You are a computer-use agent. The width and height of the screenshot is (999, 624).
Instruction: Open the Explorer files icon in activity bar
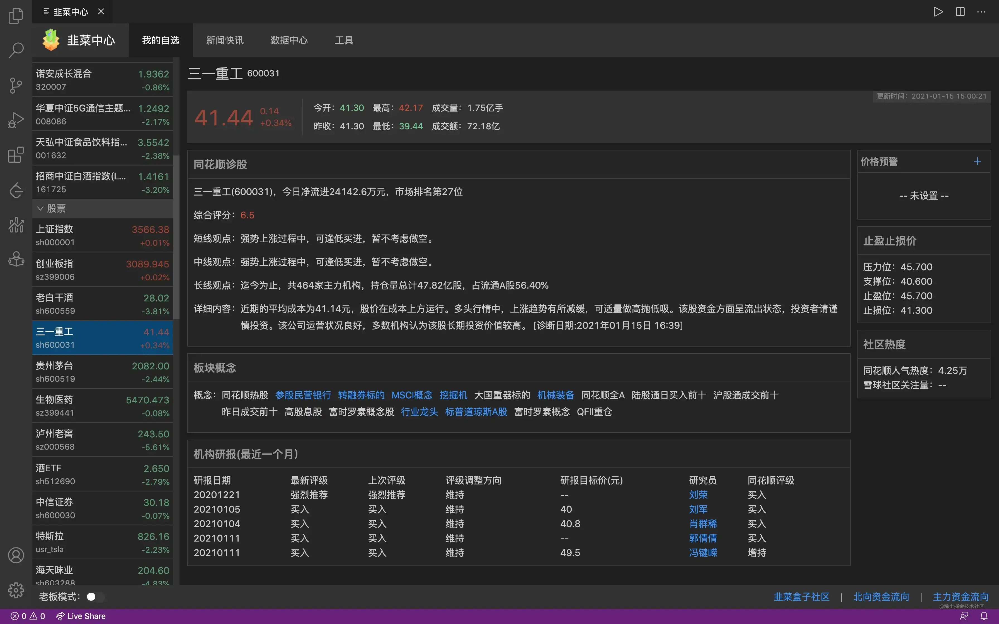click(x=16, y=16)
